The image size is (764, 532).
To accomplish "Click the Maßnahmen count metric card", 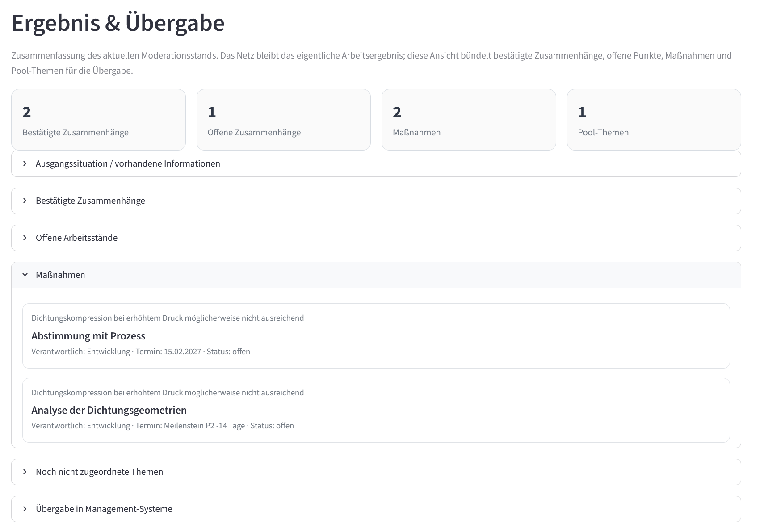I will (469, 120).
